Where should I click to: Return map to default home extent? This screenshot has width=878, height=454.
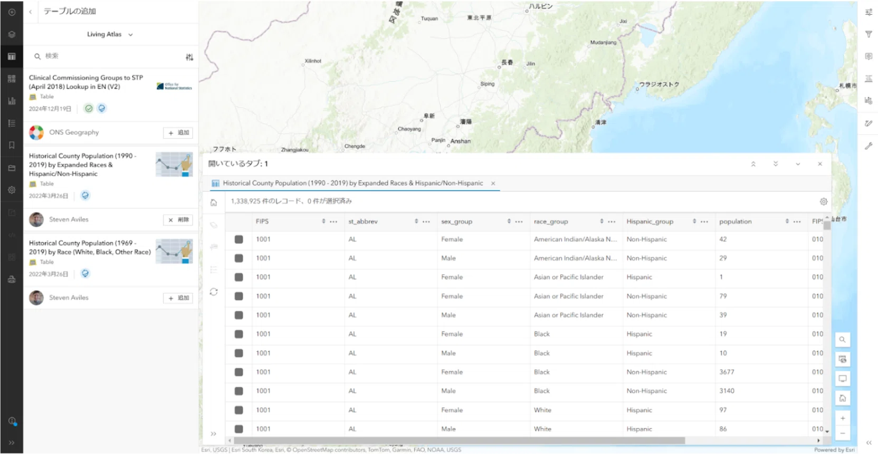pos(843,398)
